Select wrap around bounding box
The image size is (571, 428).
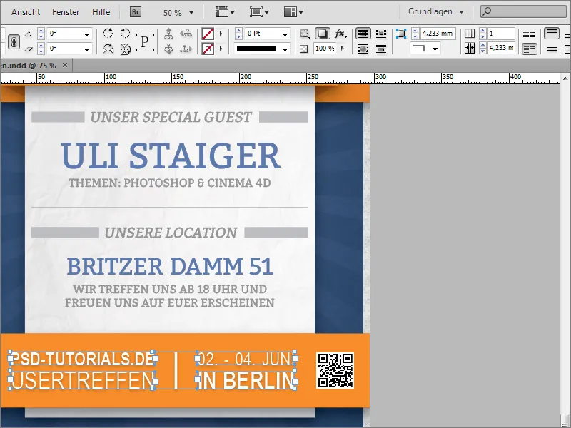coord(381,34)
